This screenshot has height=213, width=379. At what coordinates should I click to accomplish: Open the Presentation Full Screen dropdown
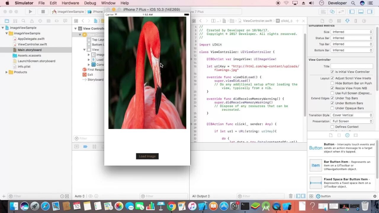click(352, 121)
